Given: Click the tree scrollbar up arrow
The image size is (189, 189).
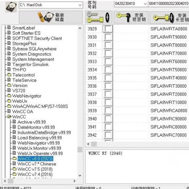Looking at the screenshot, I should click(80, 28).
